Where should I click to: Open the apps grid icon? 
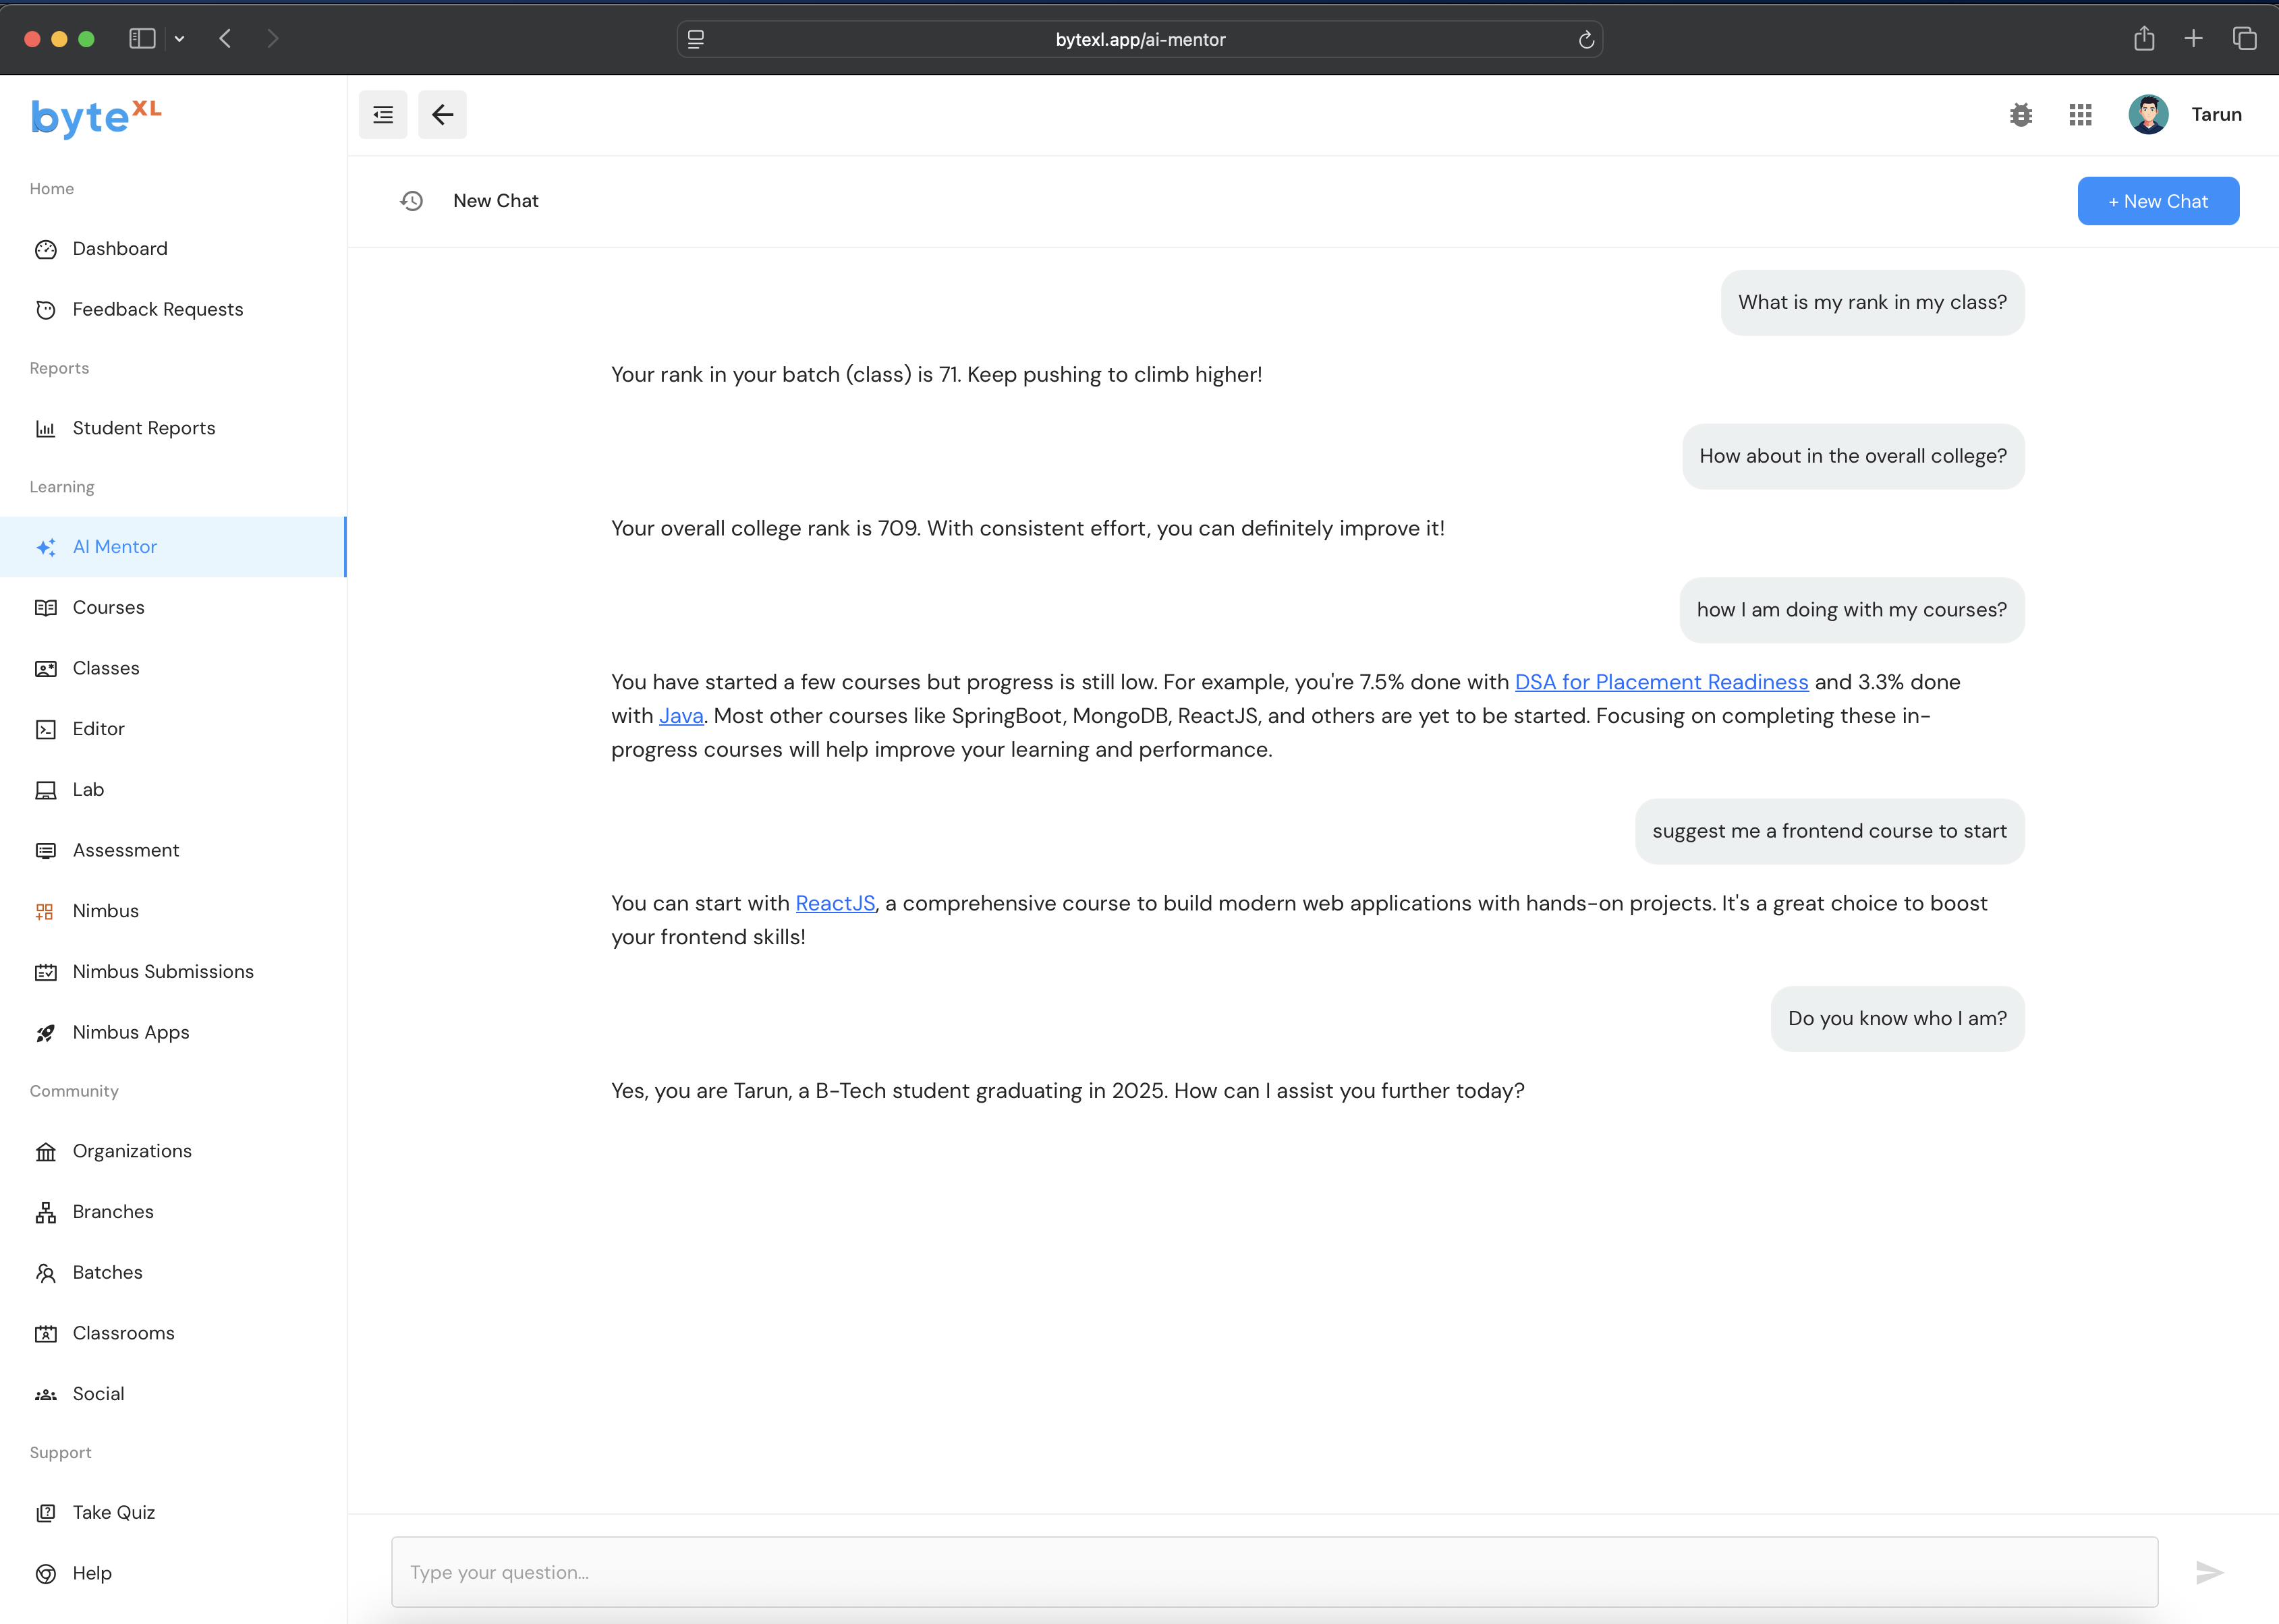pyautogui.click(x=2081, y=115)
